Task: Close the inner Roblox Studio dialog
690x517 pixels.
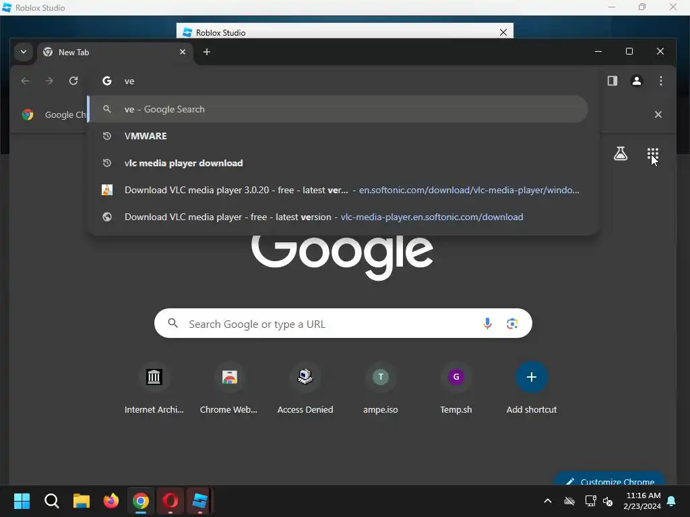Action: 503,32
